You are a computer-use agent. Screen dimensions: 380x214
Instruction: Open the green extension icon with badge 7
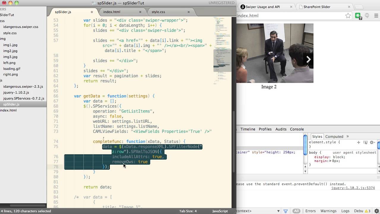358,16
